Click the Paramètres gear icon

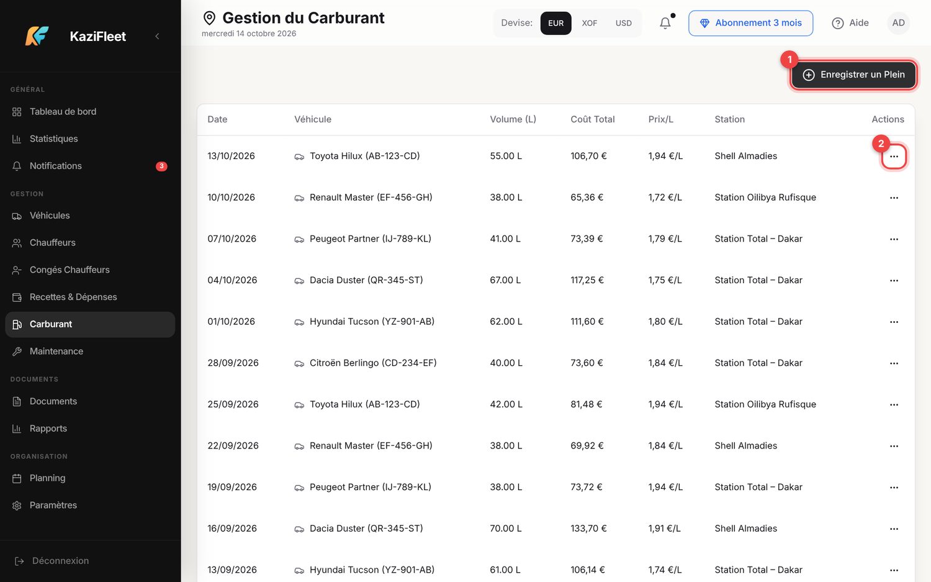17,506
